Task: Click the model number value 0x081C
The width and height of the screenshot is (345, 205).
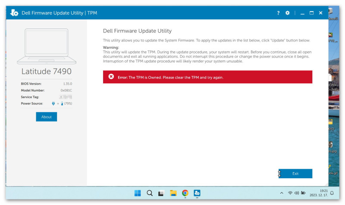Action: pos(66,90)
